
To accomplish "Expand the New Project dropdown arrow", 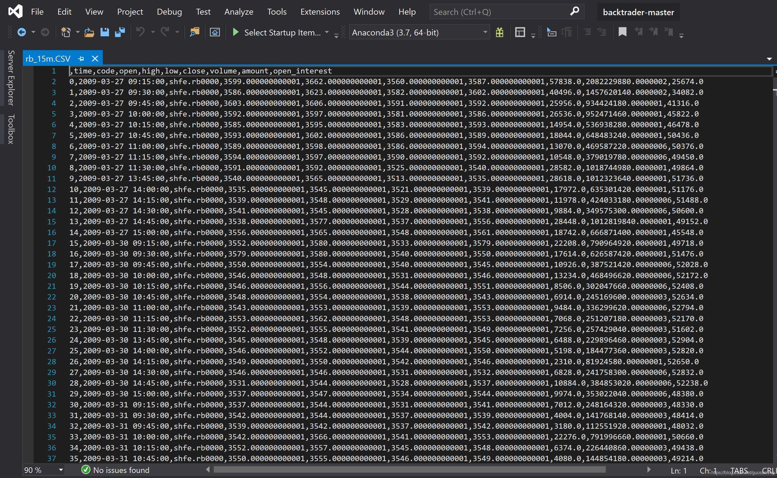I will click(77, 32).
